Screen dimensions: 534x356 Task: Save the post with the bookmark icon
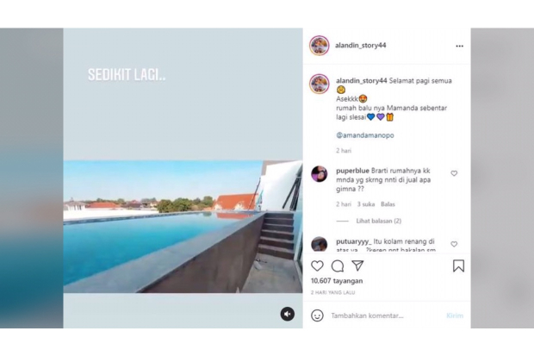458,266
